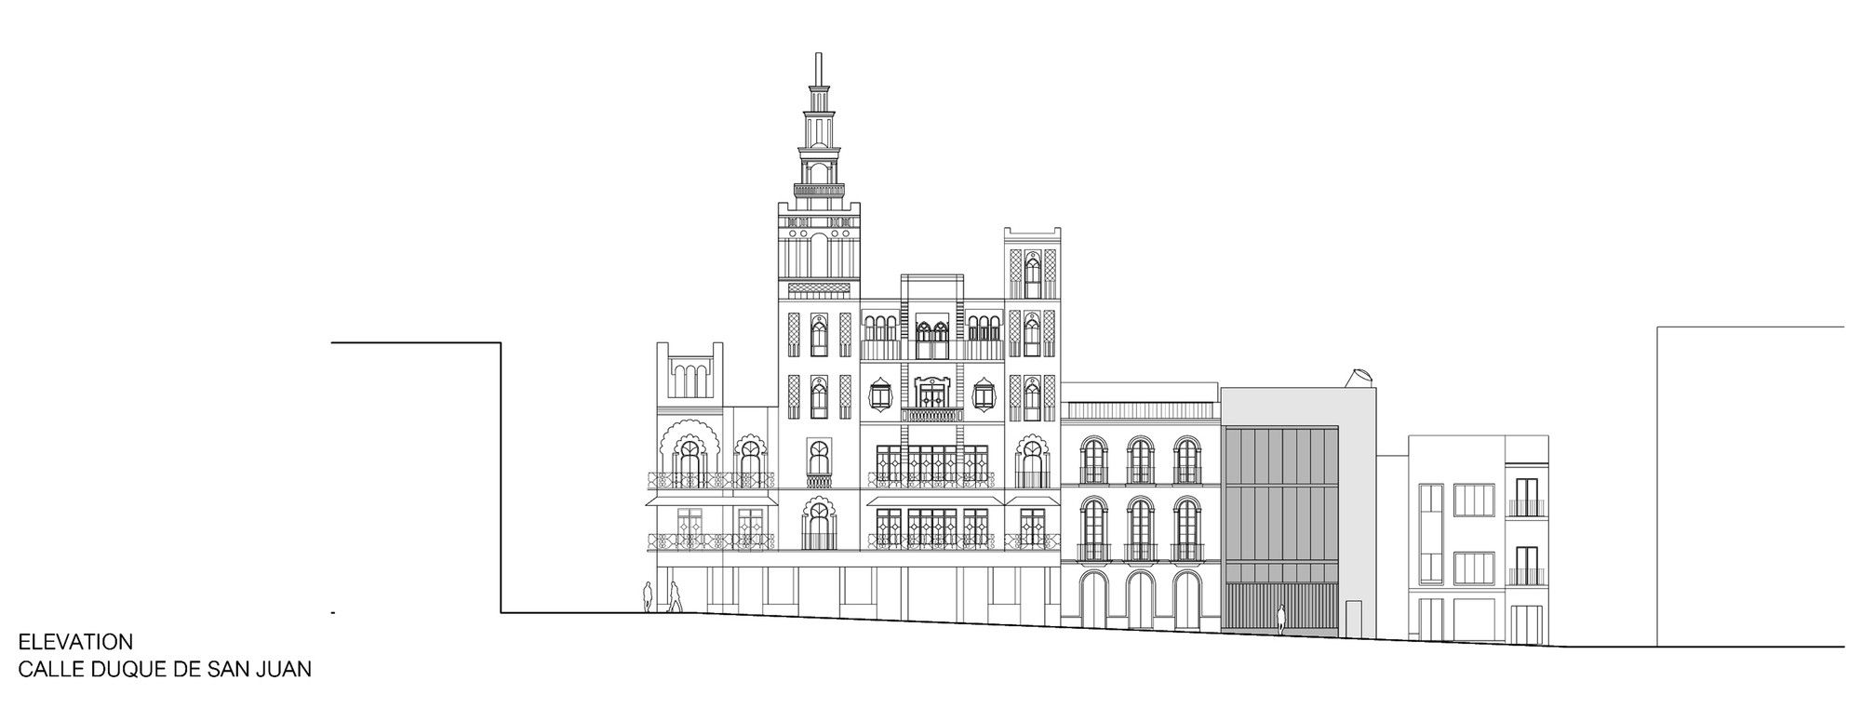Select the large horseshoe-arch window on left wing
Image resolution: width=1861 pixels, height=721 pixels.
coord(690,461)
